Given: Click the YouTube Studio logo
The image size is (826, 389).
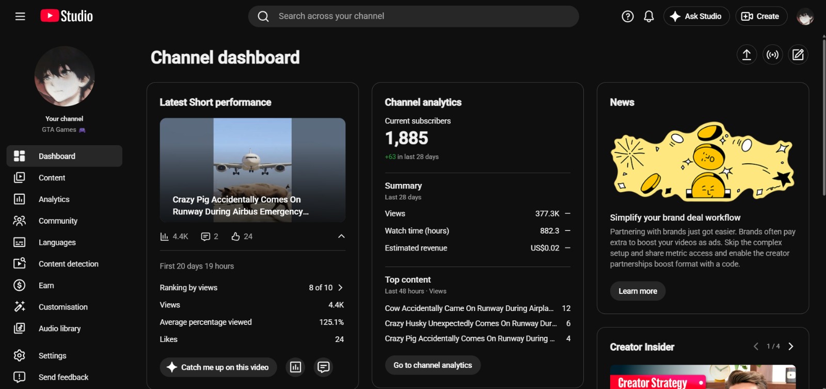Looking at the screenshot, I should [67, 16].
